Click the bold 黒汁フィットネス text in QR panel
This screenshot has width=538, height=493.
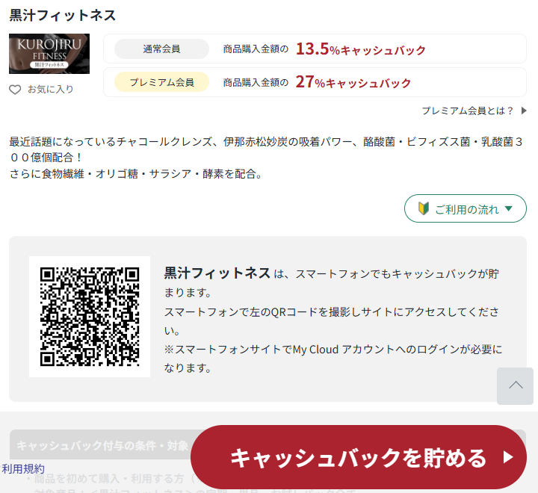click(x=217, y=273)
